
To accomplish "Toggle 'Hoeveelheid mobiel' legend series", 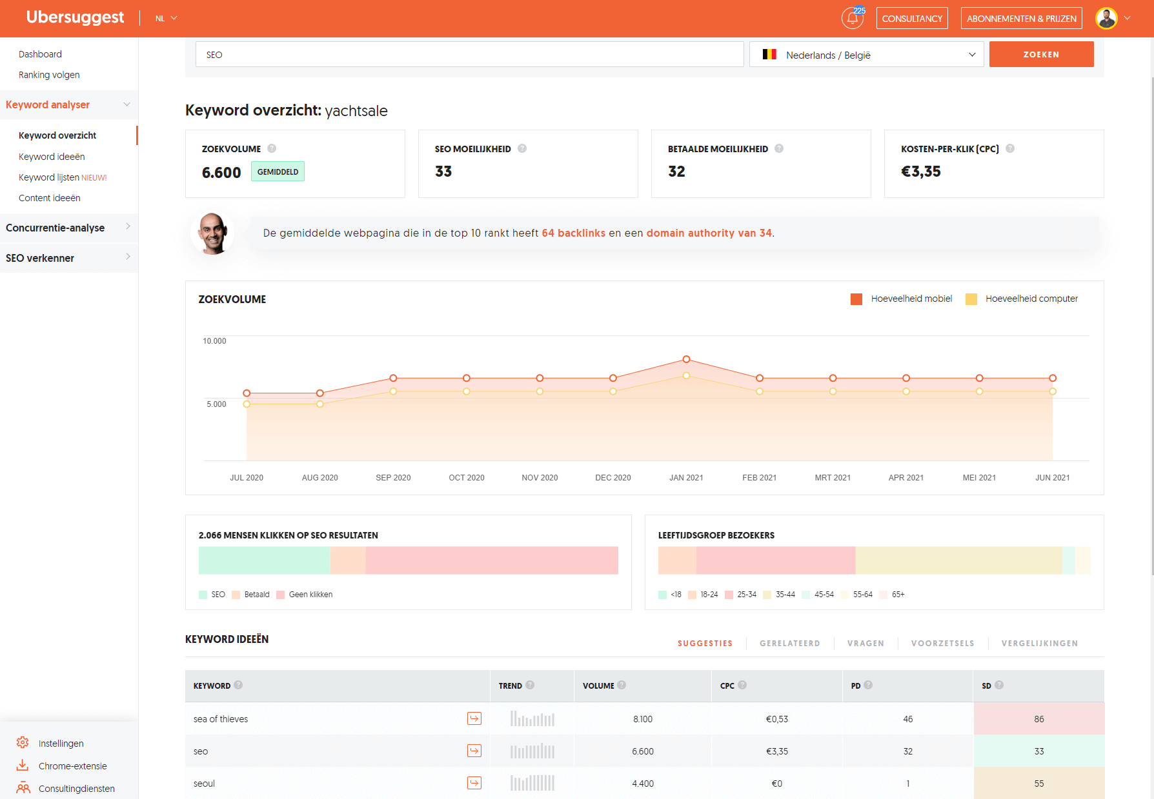I will [x=902, y=299].
